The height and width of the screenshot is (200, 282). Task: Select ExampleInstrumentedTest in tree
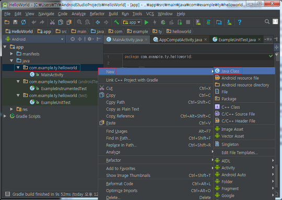64,89
